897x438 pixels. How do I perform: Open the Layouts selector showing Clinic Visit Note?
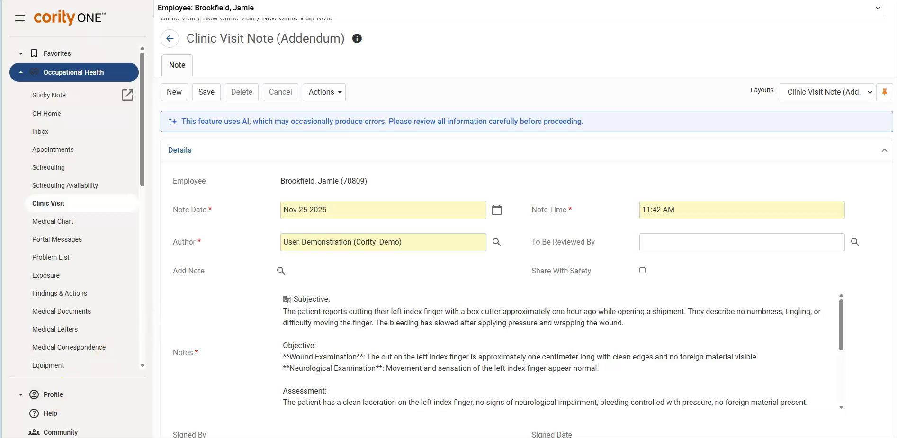826,92
